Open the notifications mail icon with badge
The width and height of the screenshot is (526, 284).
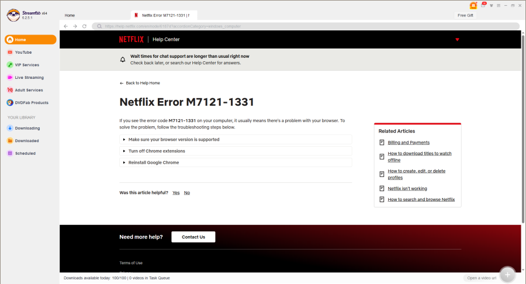(x=483, y=5)
